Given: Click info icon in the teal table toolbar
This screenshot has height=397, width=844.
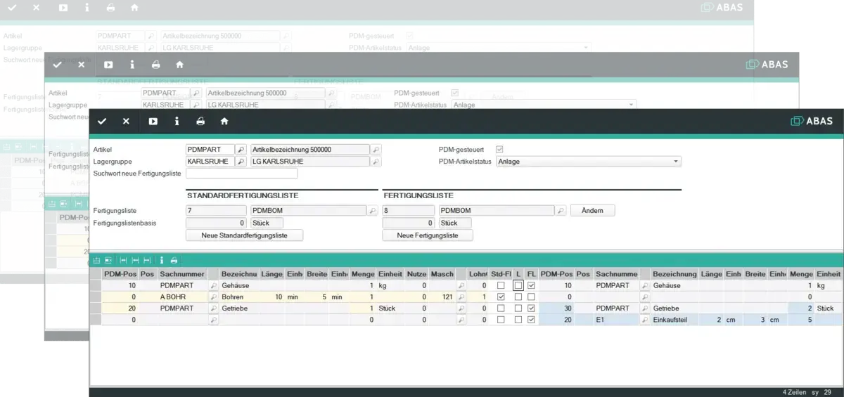Looking at the screenshot, I should tap(162, 260).
